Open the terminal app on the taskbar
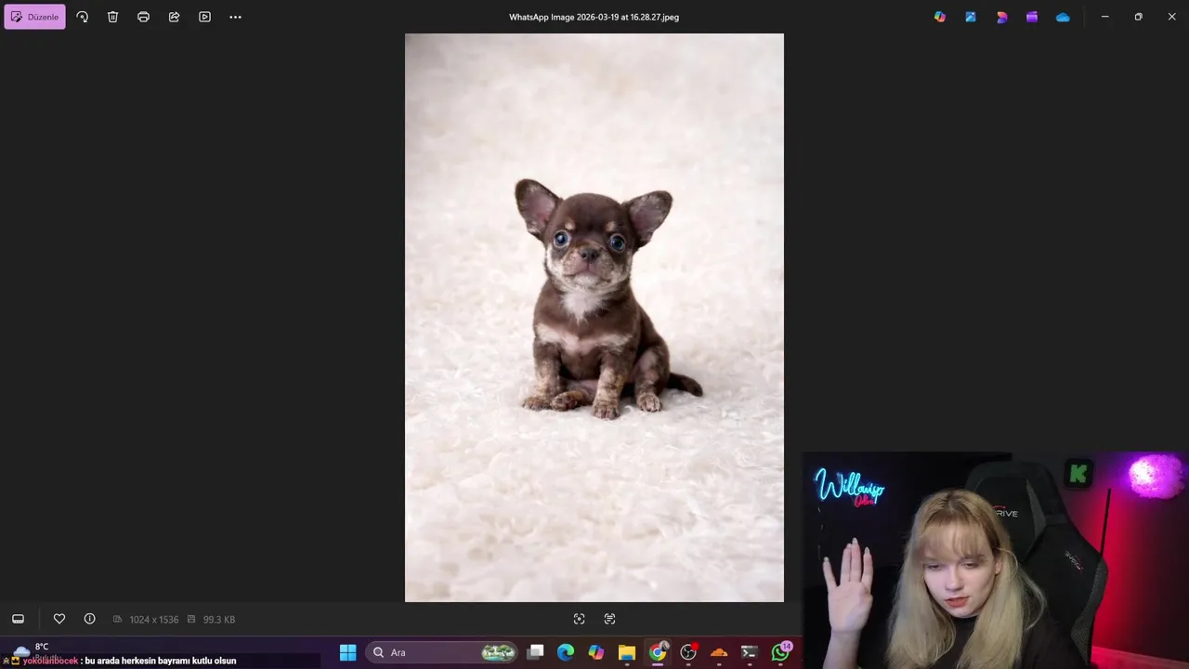Viewport: 1189px width, 669px height. (750, 652)
